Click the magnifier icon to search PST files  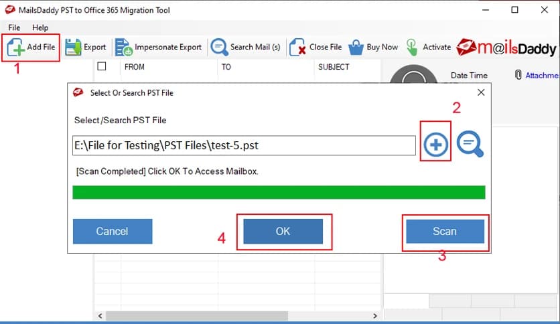(470, 144)
